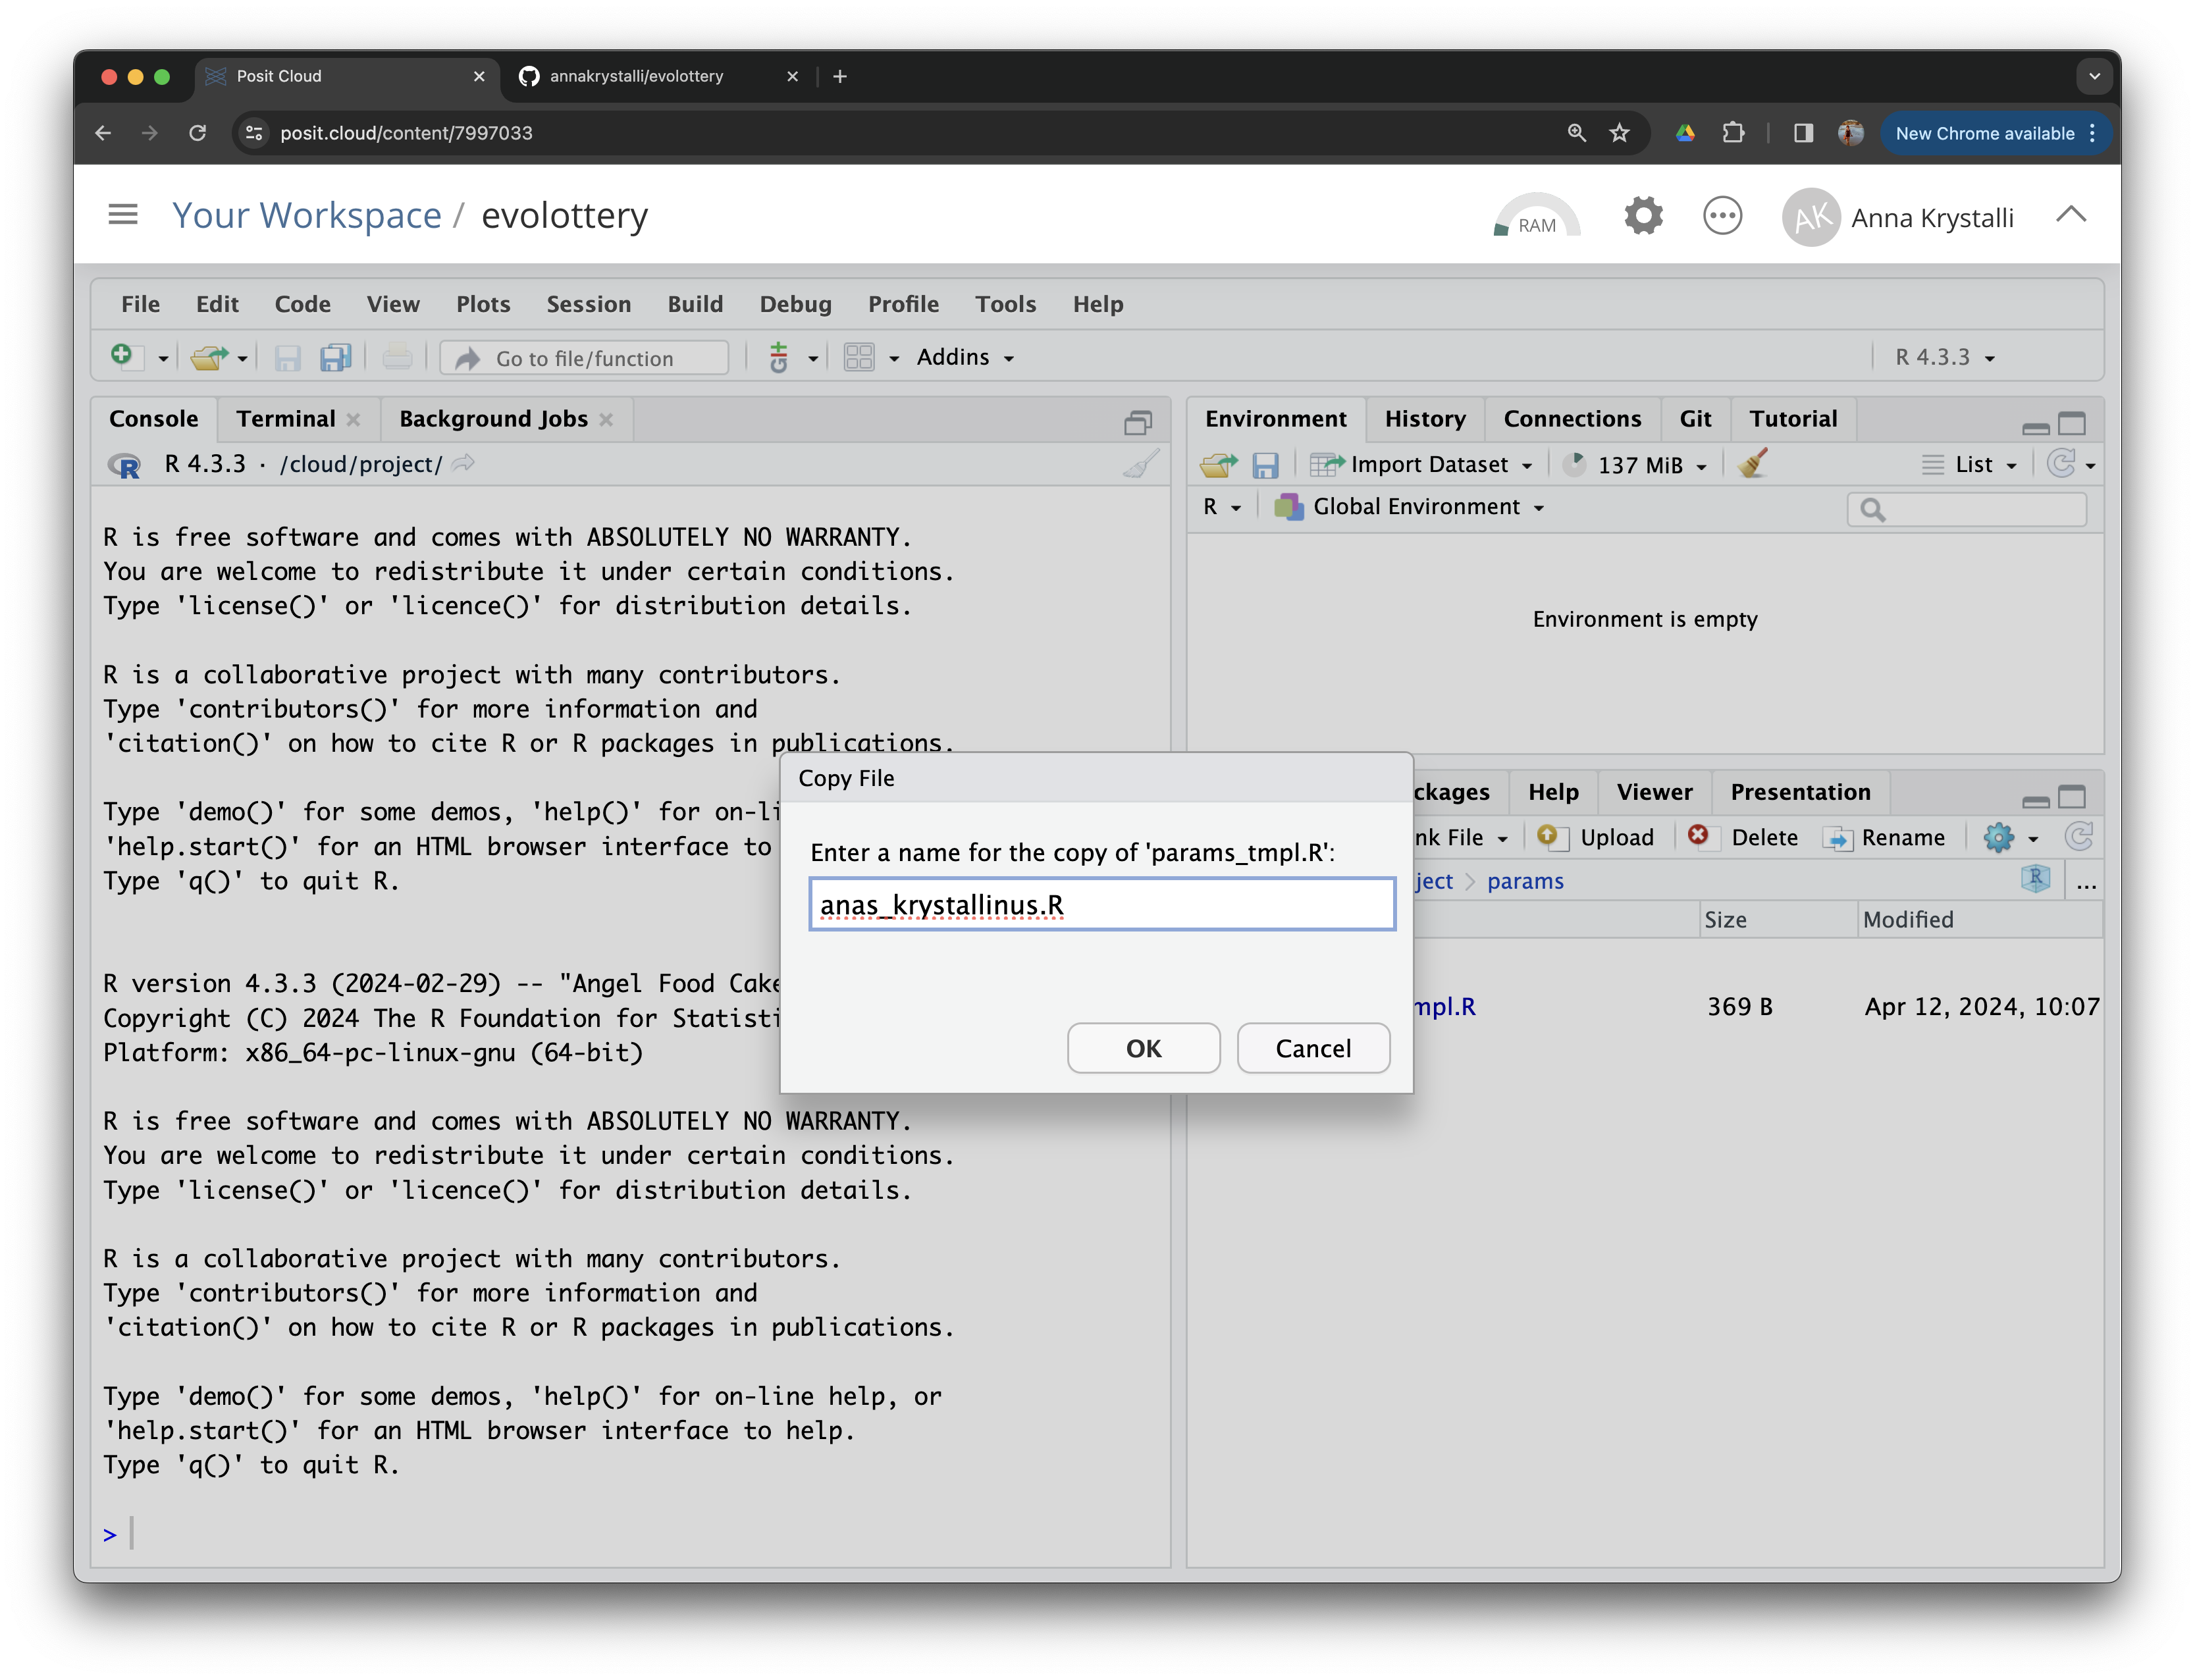Open the Import Dataset dropdown
The height and width of the screenshot is (1680, 2195).
[1421, 464]
